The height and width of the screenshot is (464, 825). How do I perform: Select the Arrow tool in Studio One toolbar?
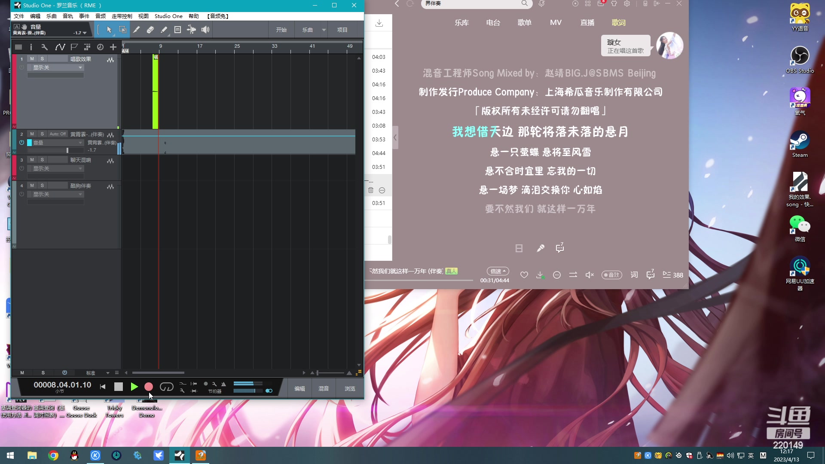click(x=109, y=30)
